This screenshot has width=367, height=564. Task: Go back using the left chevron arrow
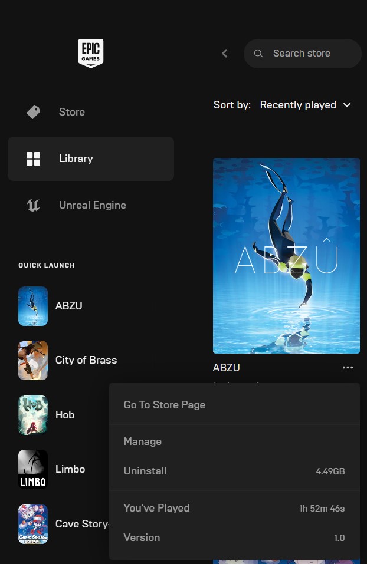(x=225, y=54)
